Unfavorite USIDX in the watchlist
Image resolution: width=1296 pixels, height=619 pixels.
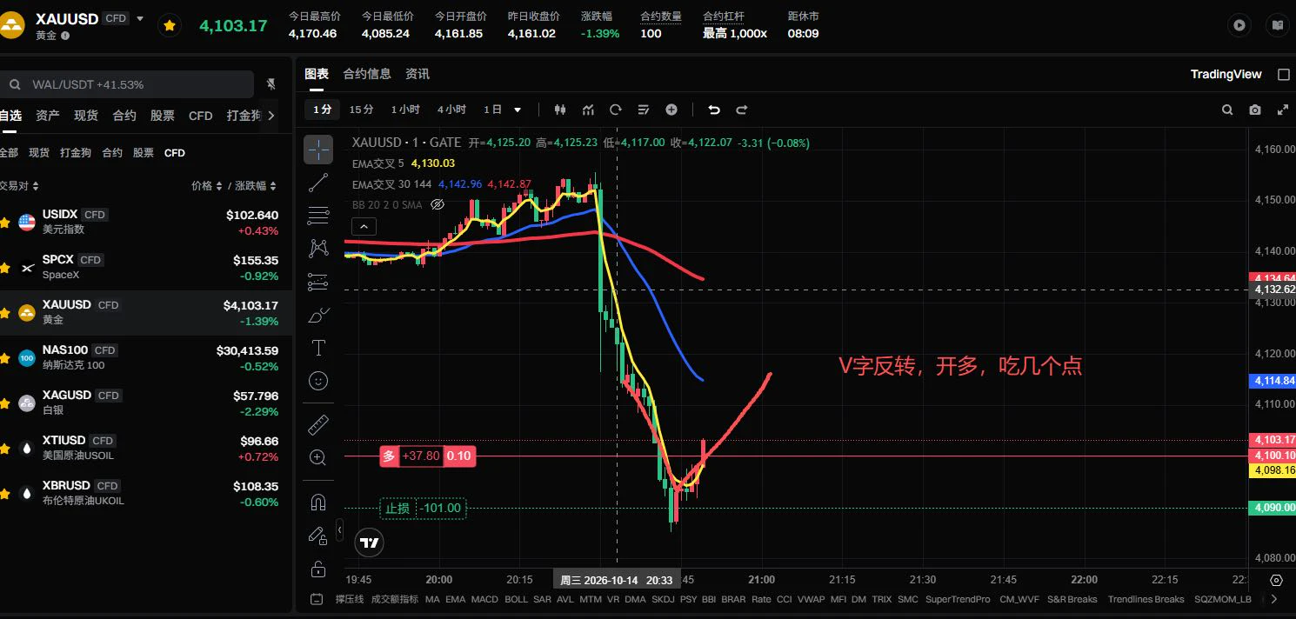(x=5, y=222)
